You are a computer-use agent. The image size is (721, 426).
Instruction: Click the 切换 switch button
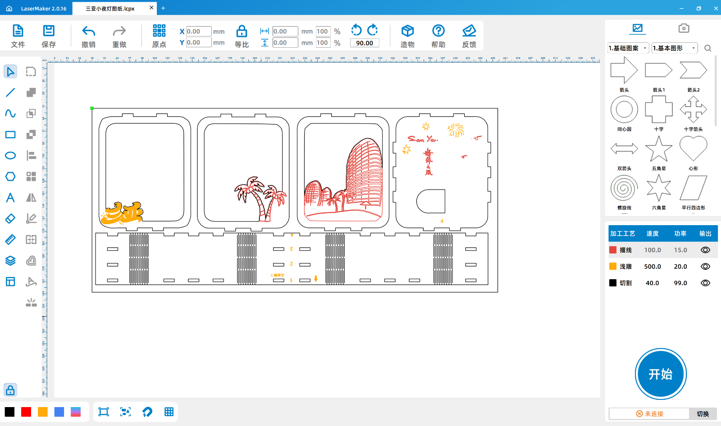tap(703, 414)
